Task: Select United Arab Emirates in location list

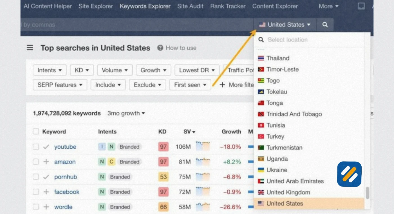Action: point(309,181)
